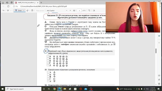The width and height of the screenshot is (162, 91).
Task: Click Ask Copilot
Action: (x=51, y=11)
